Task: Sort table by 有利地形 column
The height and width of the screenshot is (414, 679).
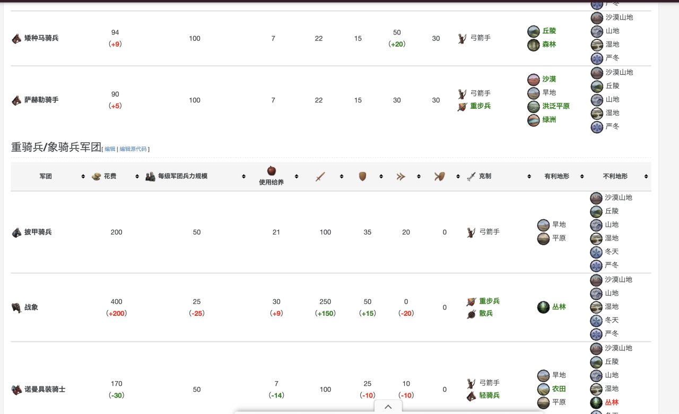Action: pos(582,176)
